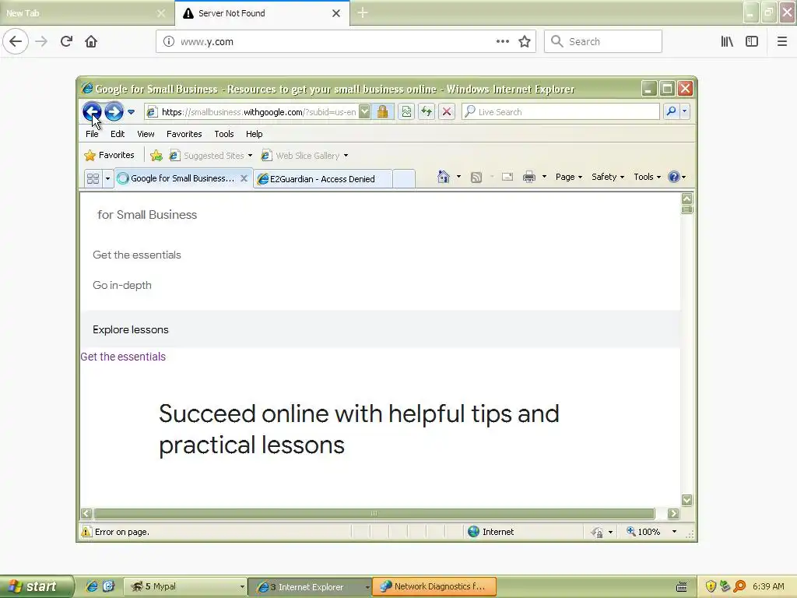This screenshot has height=598, width=797.
Task: Run Live Search with magnifier button
Action: [671, 111]
